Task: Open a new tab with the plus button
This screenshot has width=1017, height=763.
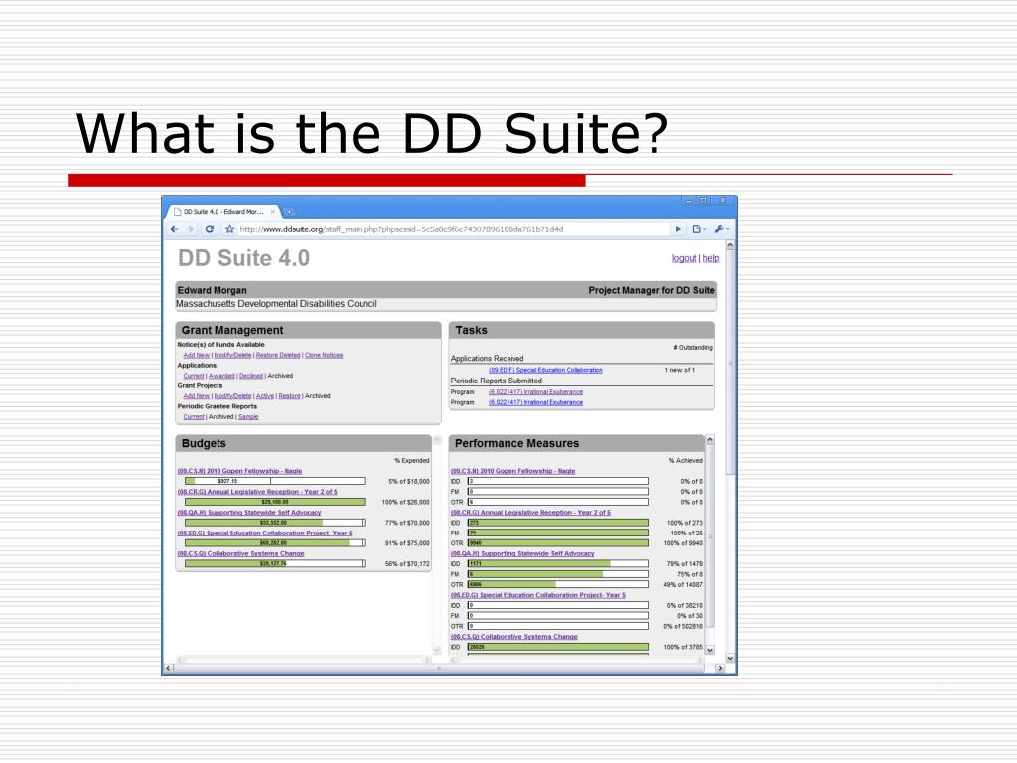Action: tap(289, 211)
